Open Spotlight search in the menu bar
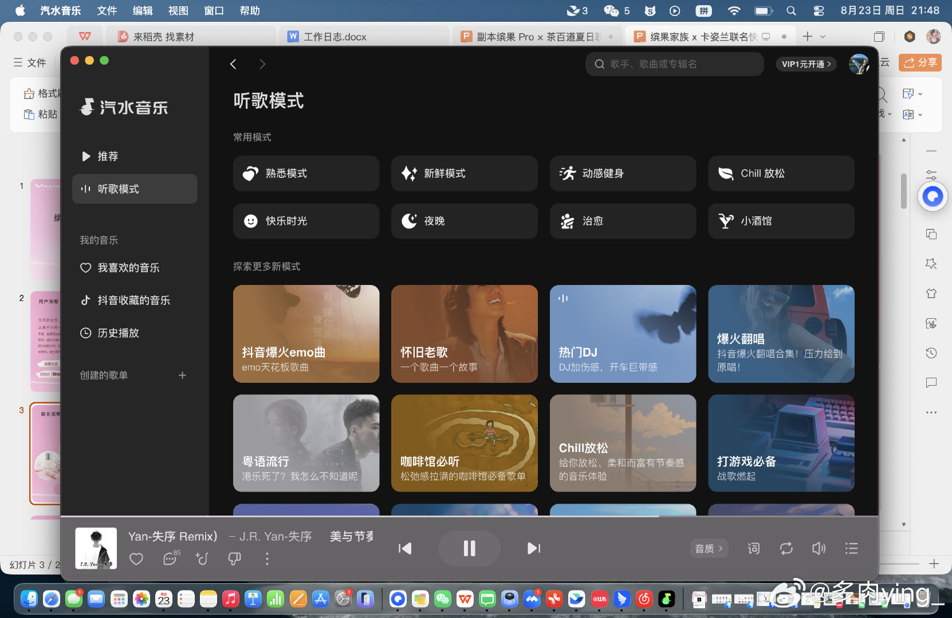 791,10
